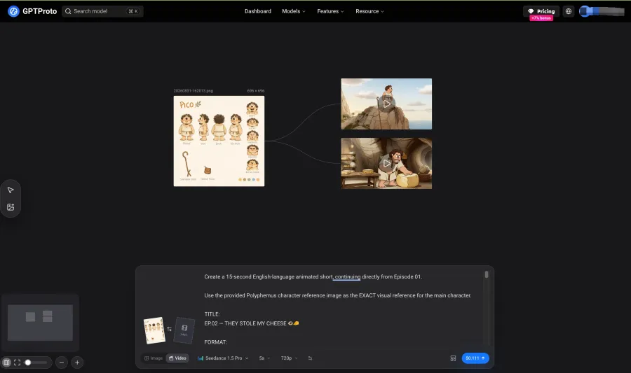Open the Dashboard menu item
This screenshot has height=373, width=631.
[257, 11]
